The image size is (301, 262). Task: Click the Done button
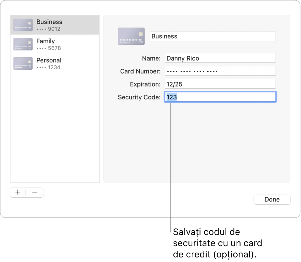[x=272, y=199]
